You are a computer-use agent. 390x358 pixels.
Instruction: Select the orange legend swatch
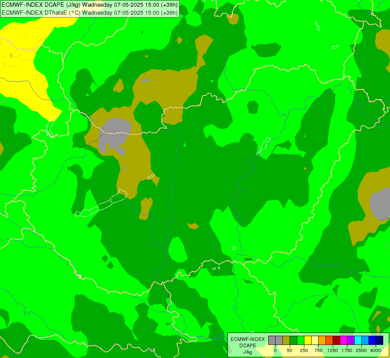322,340
